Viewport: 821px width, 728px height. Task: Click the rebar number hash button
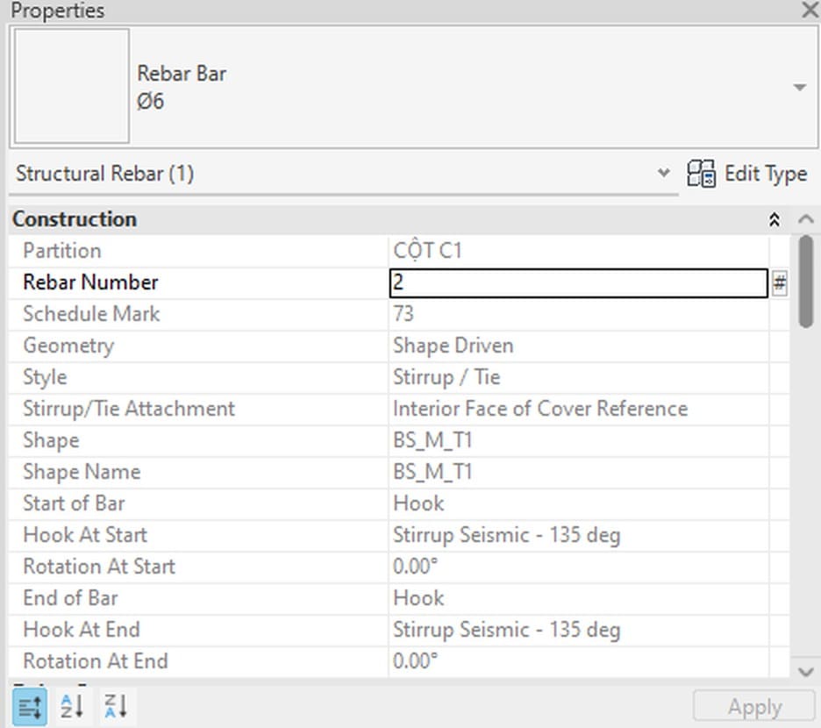779,283
